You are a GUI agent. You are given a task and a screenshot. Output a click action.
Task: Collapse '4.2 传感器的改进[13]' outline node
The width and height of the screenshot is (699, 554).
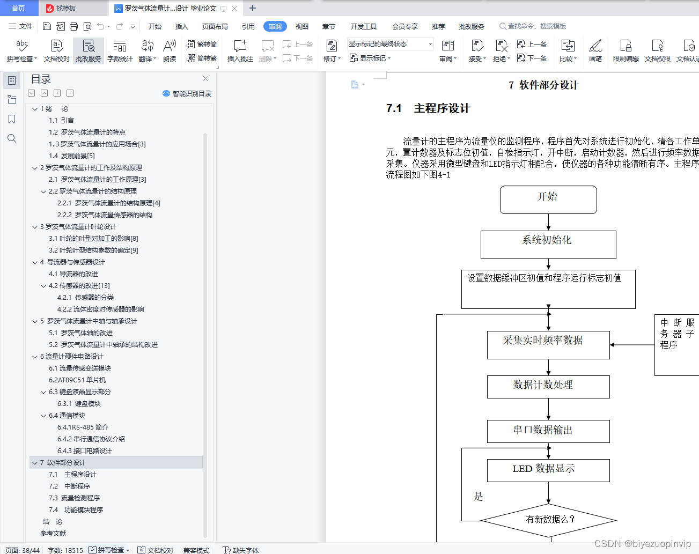[43, 286]
